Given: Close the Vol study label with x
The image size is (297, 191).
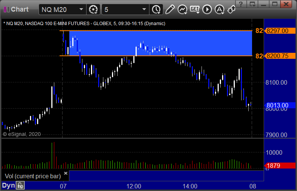Looking at the screenshot, I should 66,173.
